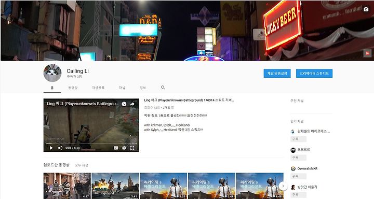Click the Cailing Li channel name
This screenshot has width=374, height=199.
coord(77,71)
